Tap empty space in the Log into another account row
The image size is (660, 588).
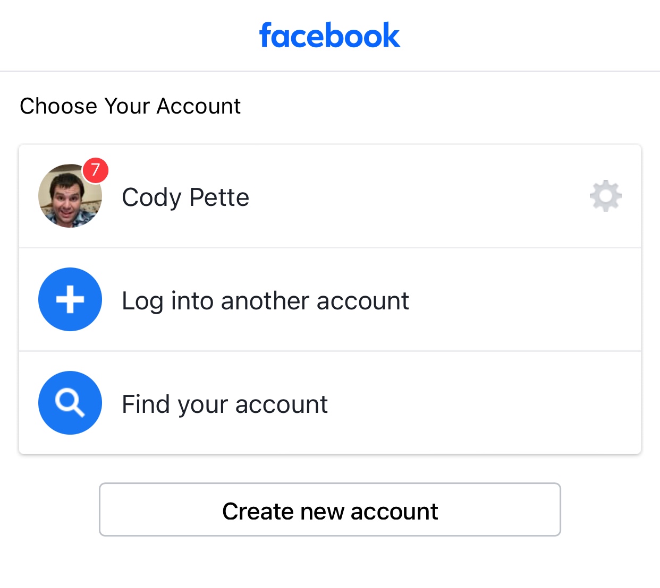point(521,299)
